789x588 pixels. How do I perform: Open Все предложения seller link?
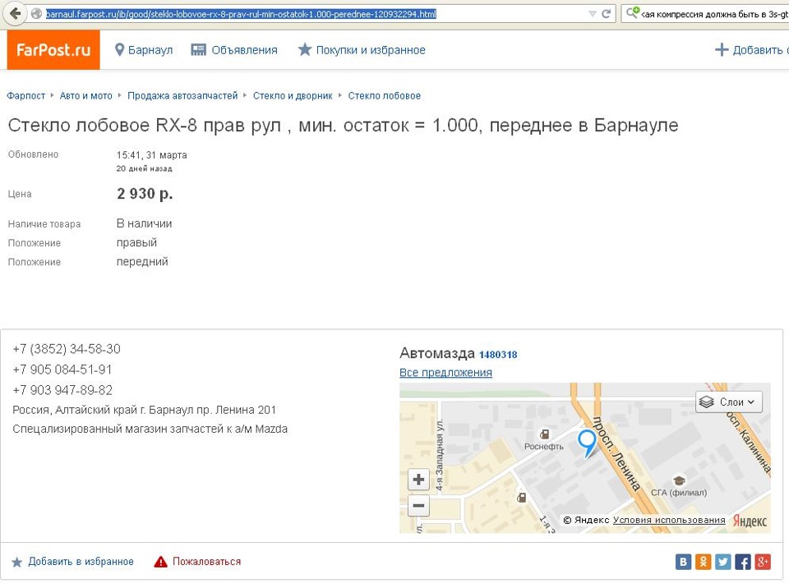(x=445, y=373)
